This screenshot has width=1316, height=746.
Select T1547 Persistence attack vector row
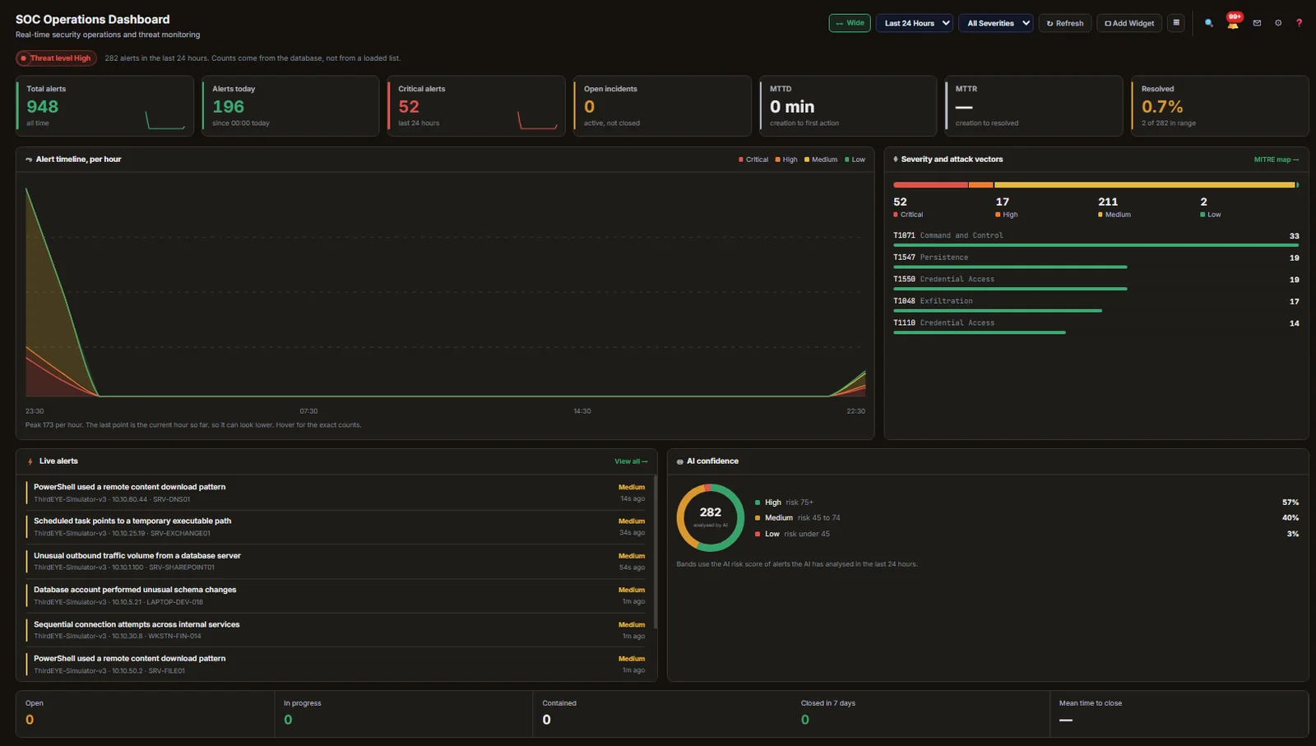(x=1096, y=261)
